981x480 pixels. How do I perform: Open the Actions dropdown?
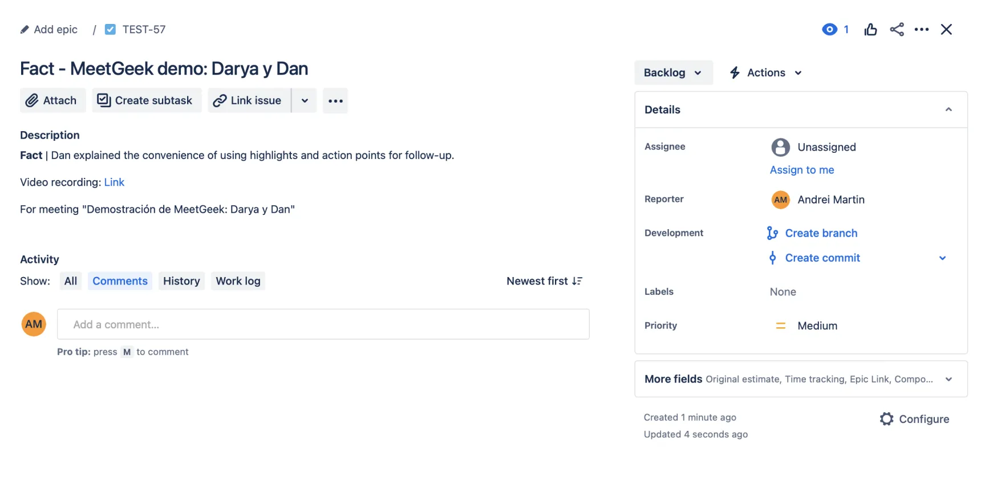point(766,72)
